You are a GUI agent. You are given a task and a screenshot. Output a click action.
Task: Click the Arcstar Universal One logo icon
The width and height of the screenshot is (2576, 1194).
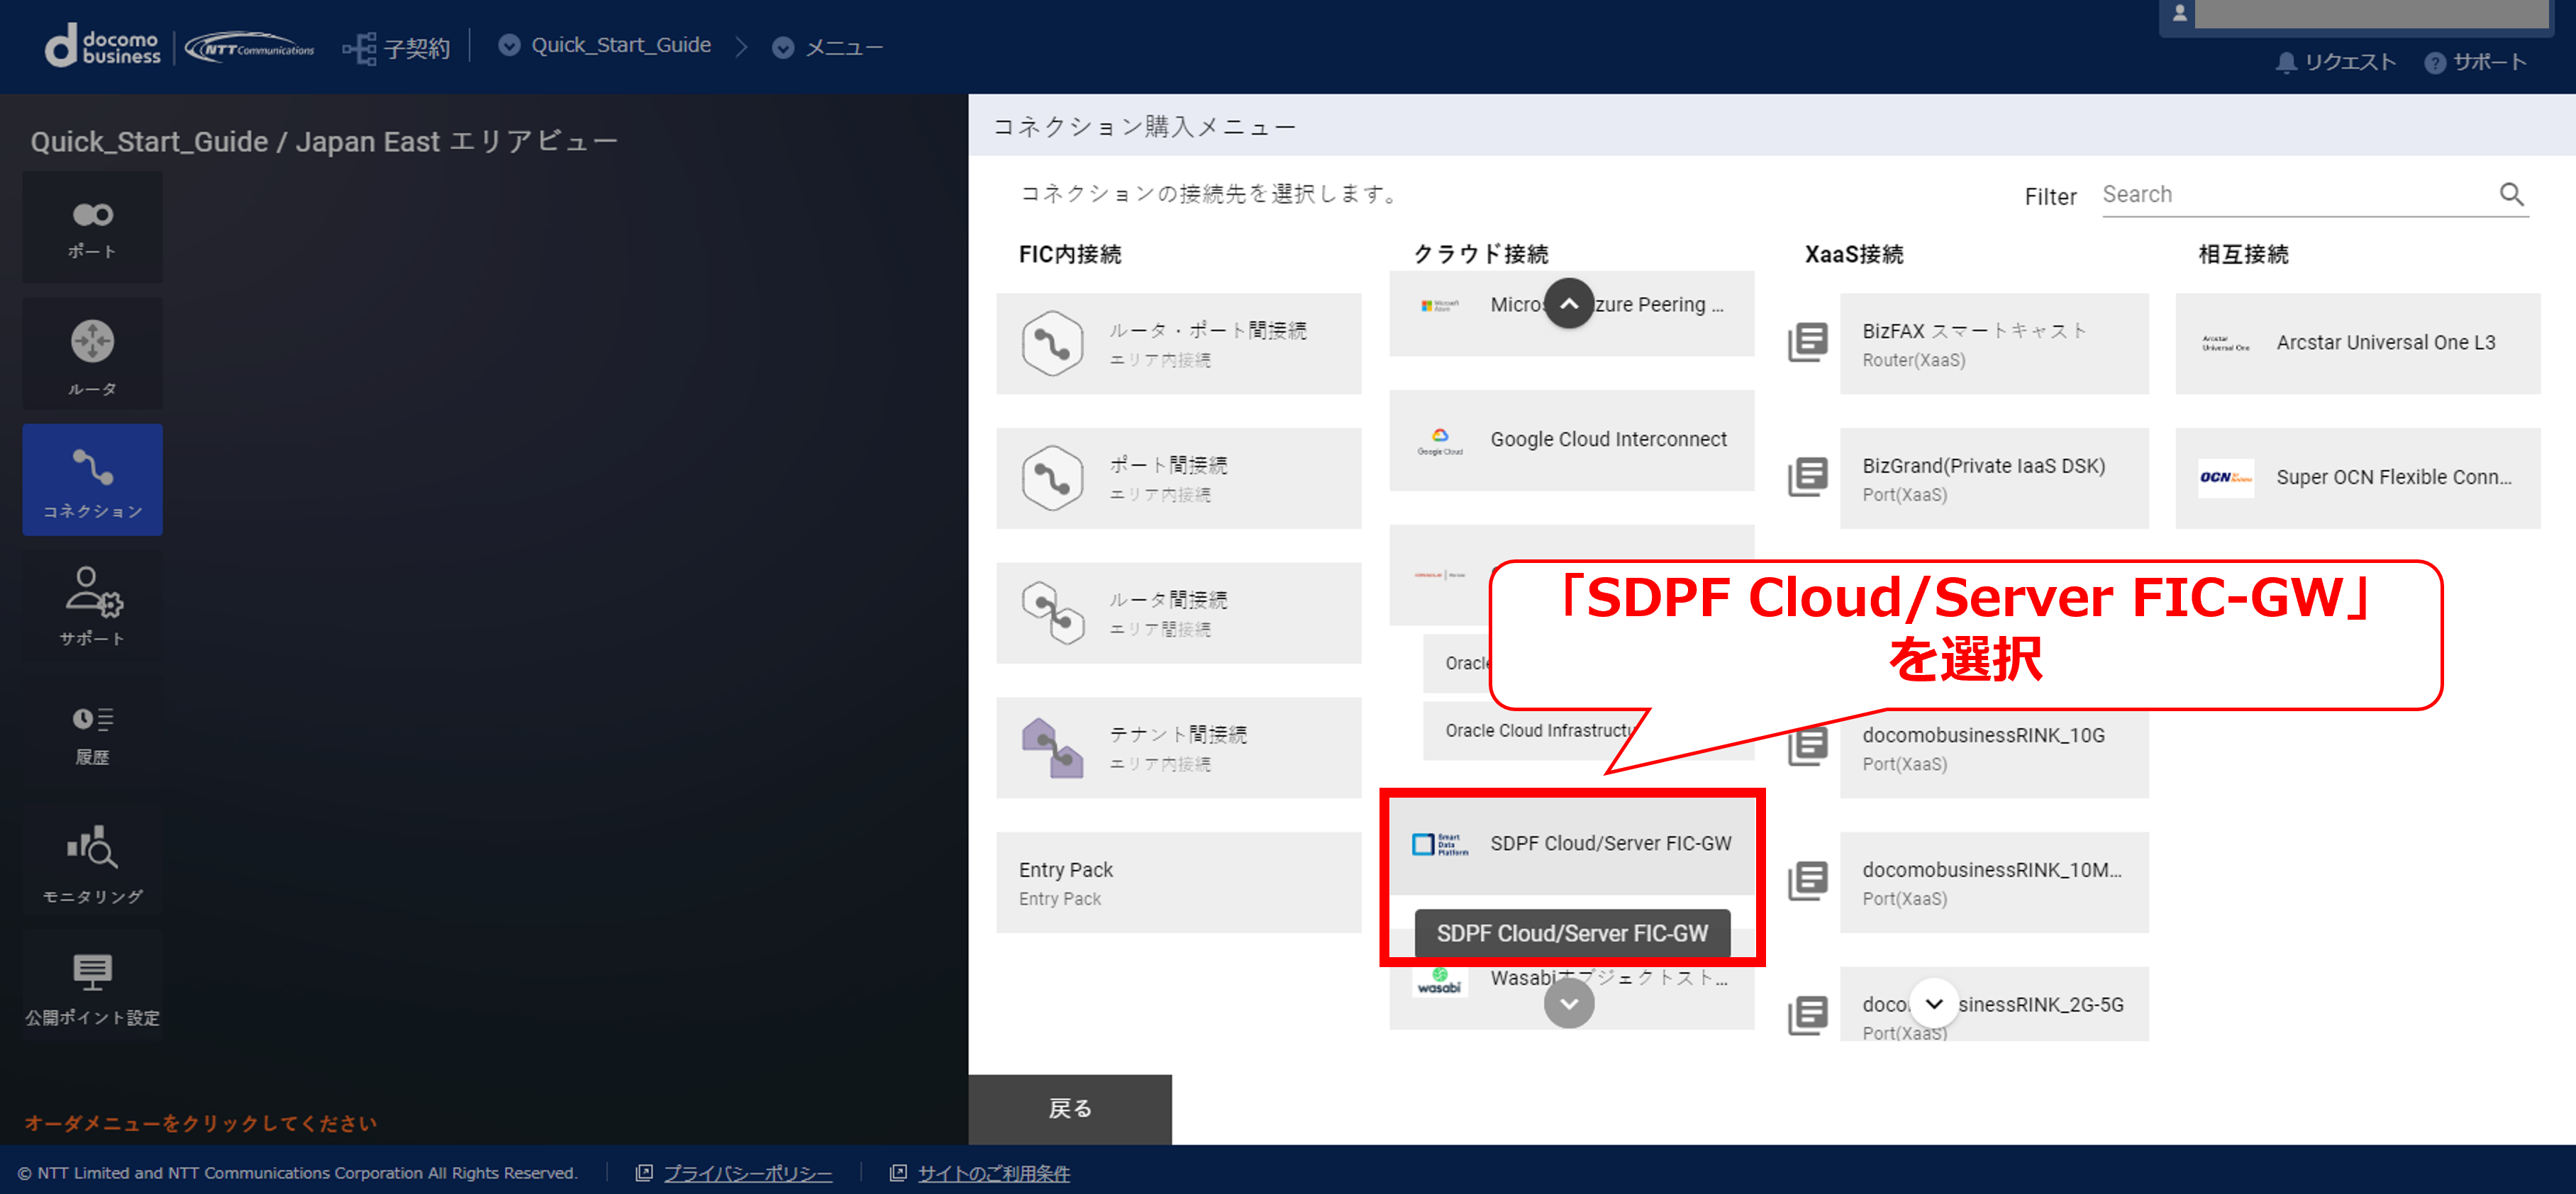2225,343
